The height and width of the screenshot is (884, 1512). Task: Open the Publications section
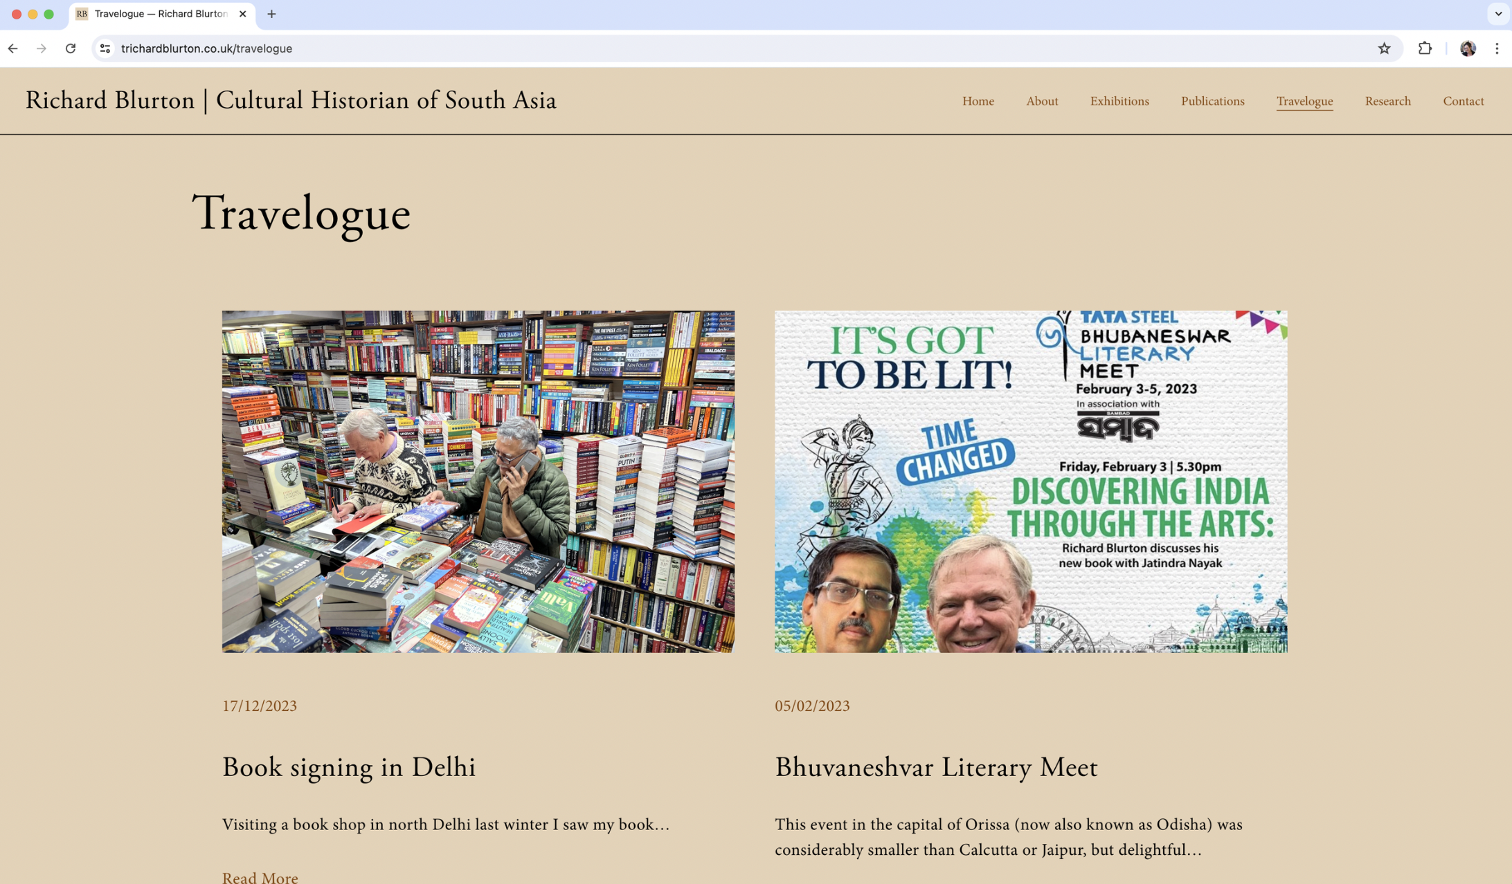pos(1212,101)
